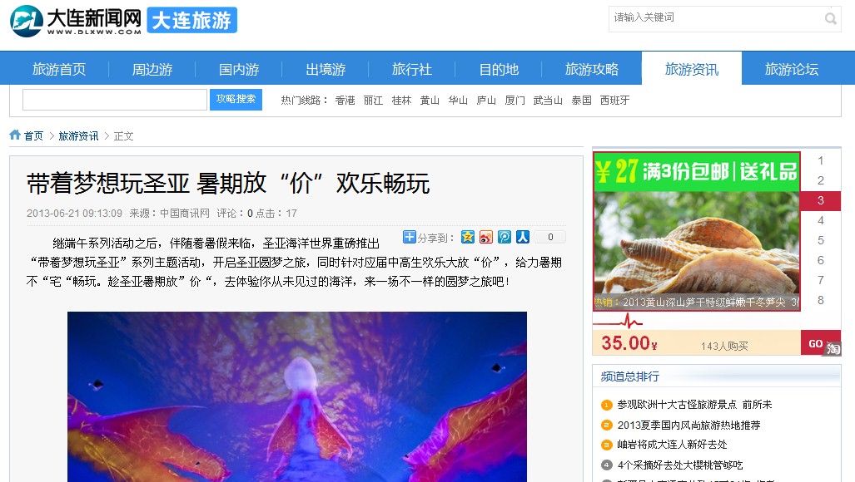Image resolution: width=855 pixels, height=482 pixels.
Task: Open the 出境游 nav tab
Action: pyautogui.click(x=326, y=69)
